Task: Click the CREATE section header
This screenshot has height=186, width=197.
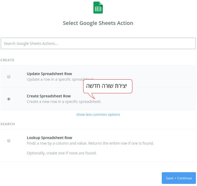Action: [x=7, y=60]
